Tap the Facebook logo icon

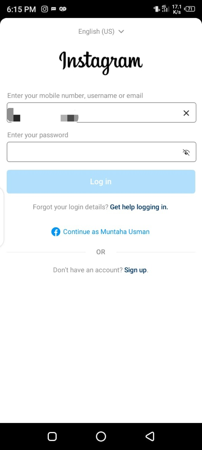[56, 232]
